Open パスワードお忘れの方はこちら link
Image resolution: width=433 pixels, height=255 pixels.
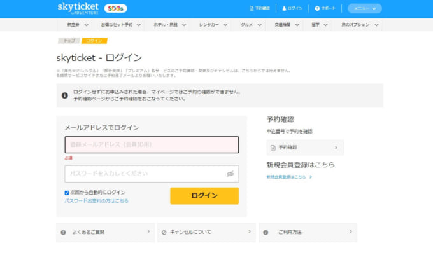coord(96,201)
